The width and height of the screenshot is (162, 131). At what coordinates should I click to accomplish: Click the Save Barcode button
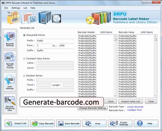(68, 123)
